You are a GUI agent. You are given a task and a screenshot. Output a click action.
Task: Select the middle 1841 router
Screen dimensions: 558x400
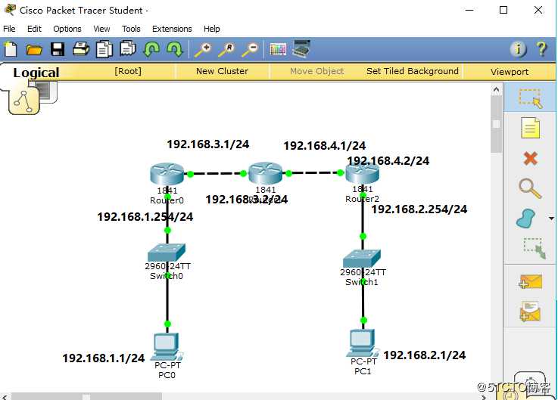pos(266,173)
